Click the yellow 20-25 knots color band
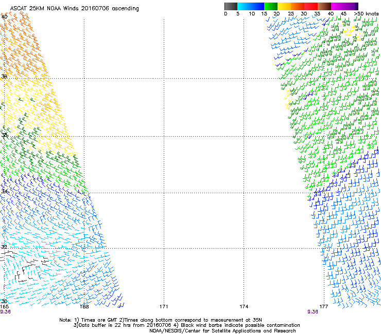The height and width of the screenshot is (334, 381). 284,6
